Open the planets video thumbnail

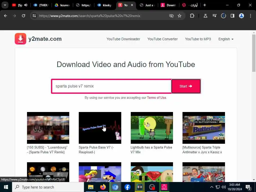[x=48, y=172]
